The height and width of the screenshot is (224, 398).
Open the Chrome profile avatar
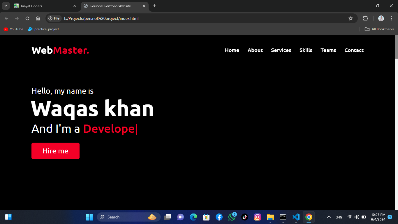click(381, 18)
